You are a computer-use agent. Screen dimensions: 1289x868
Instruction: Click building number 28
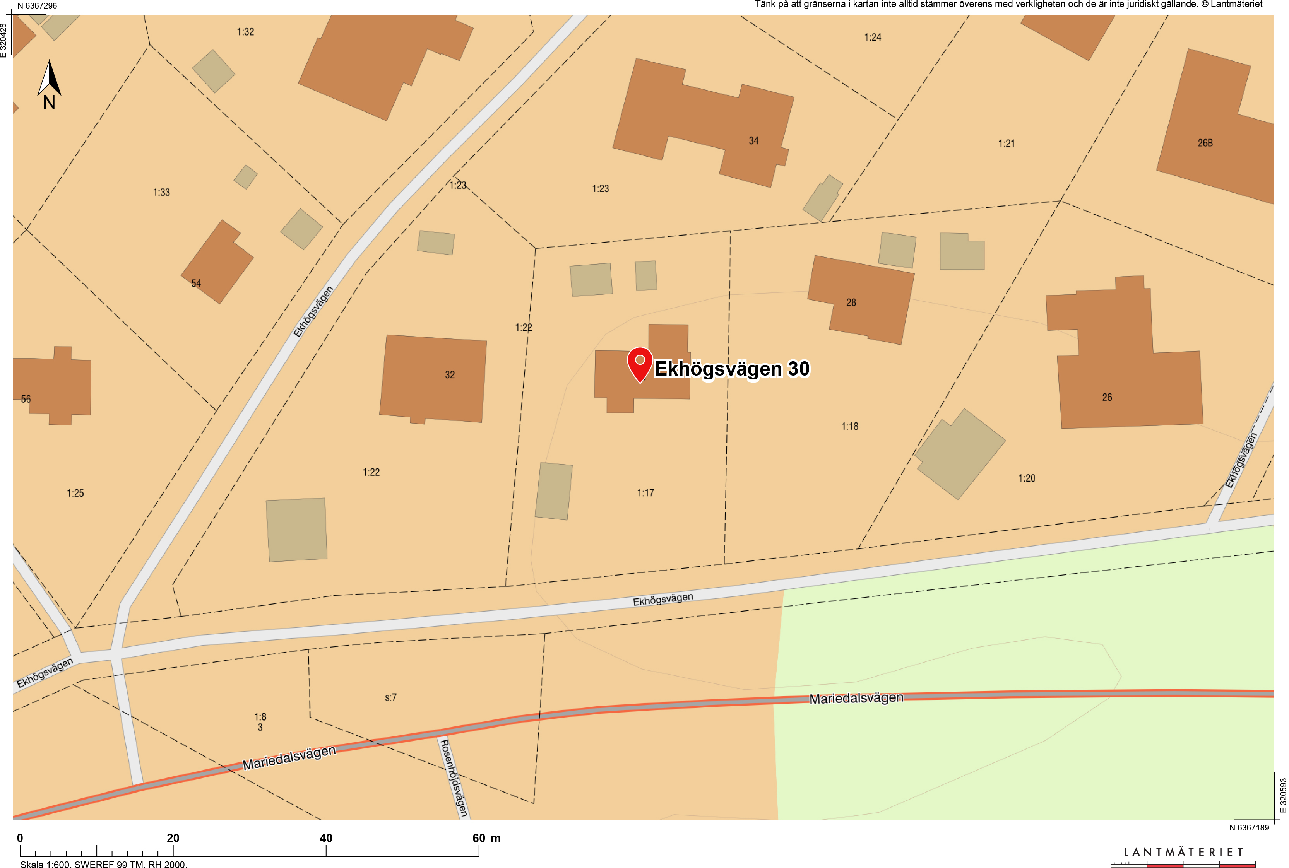pos(851,303)
